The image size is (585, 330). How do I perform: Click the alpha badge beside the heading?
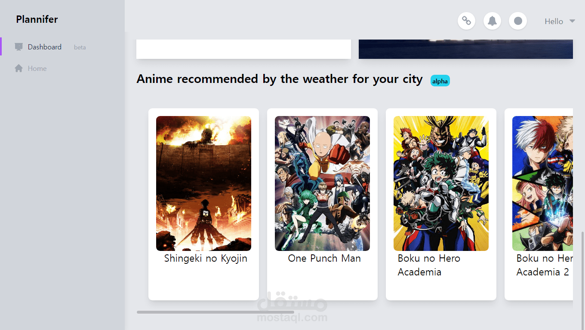440,81
